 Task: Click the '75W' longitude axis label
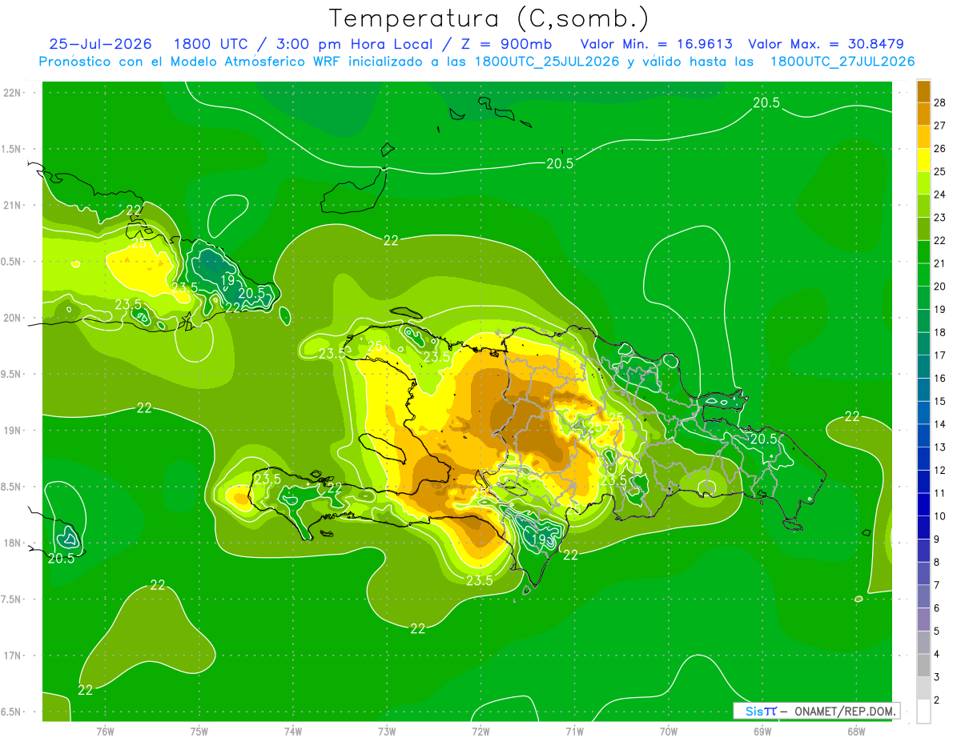click(x=199, y=731)
